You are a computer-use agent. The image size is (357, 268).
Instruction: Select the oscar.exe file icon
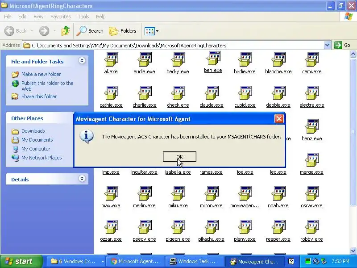pos(312,194)
